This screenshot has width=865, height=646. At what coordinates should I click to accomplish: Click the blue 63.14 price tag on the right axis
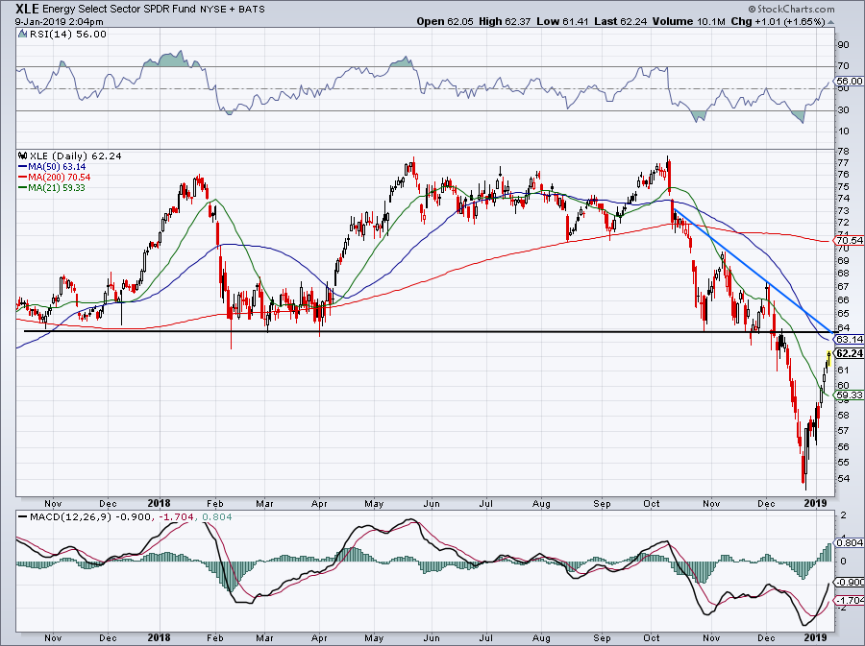click(850, 339)
